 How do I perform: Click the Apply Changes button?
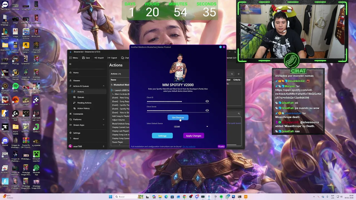click(194, 136)
